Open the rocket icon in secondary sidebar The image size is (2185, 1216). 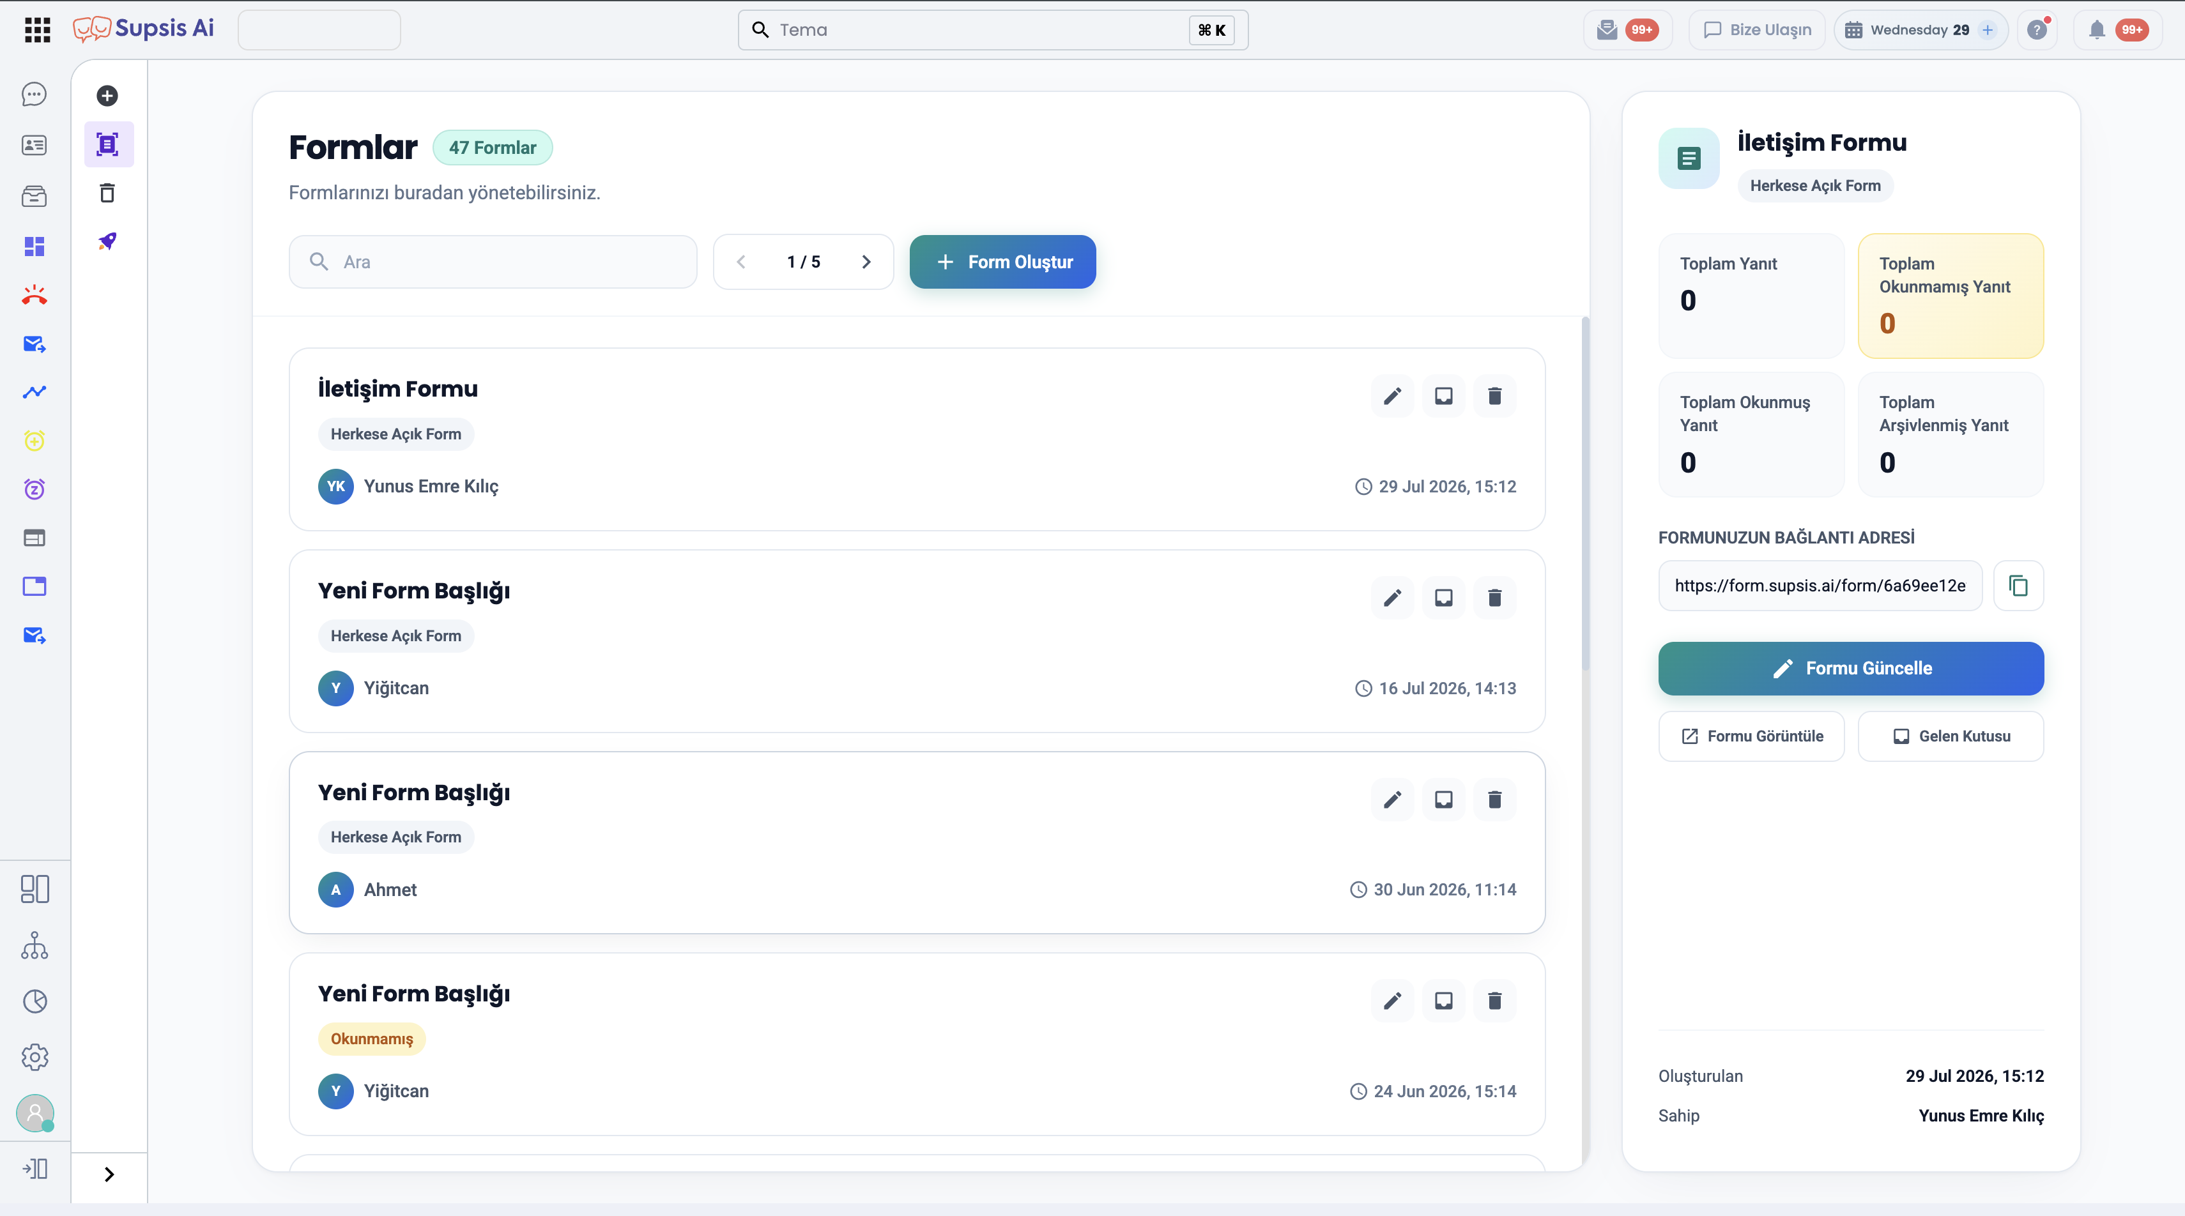tap(107, 241)
